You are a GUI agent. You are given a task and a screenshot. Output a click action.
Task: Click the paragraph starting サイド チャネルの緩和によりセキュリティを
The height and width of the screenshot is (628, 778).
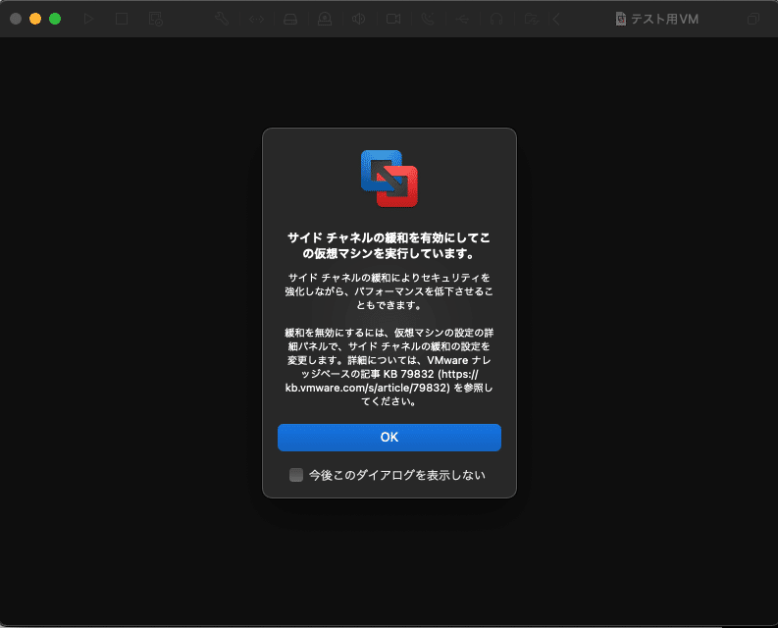389,291
